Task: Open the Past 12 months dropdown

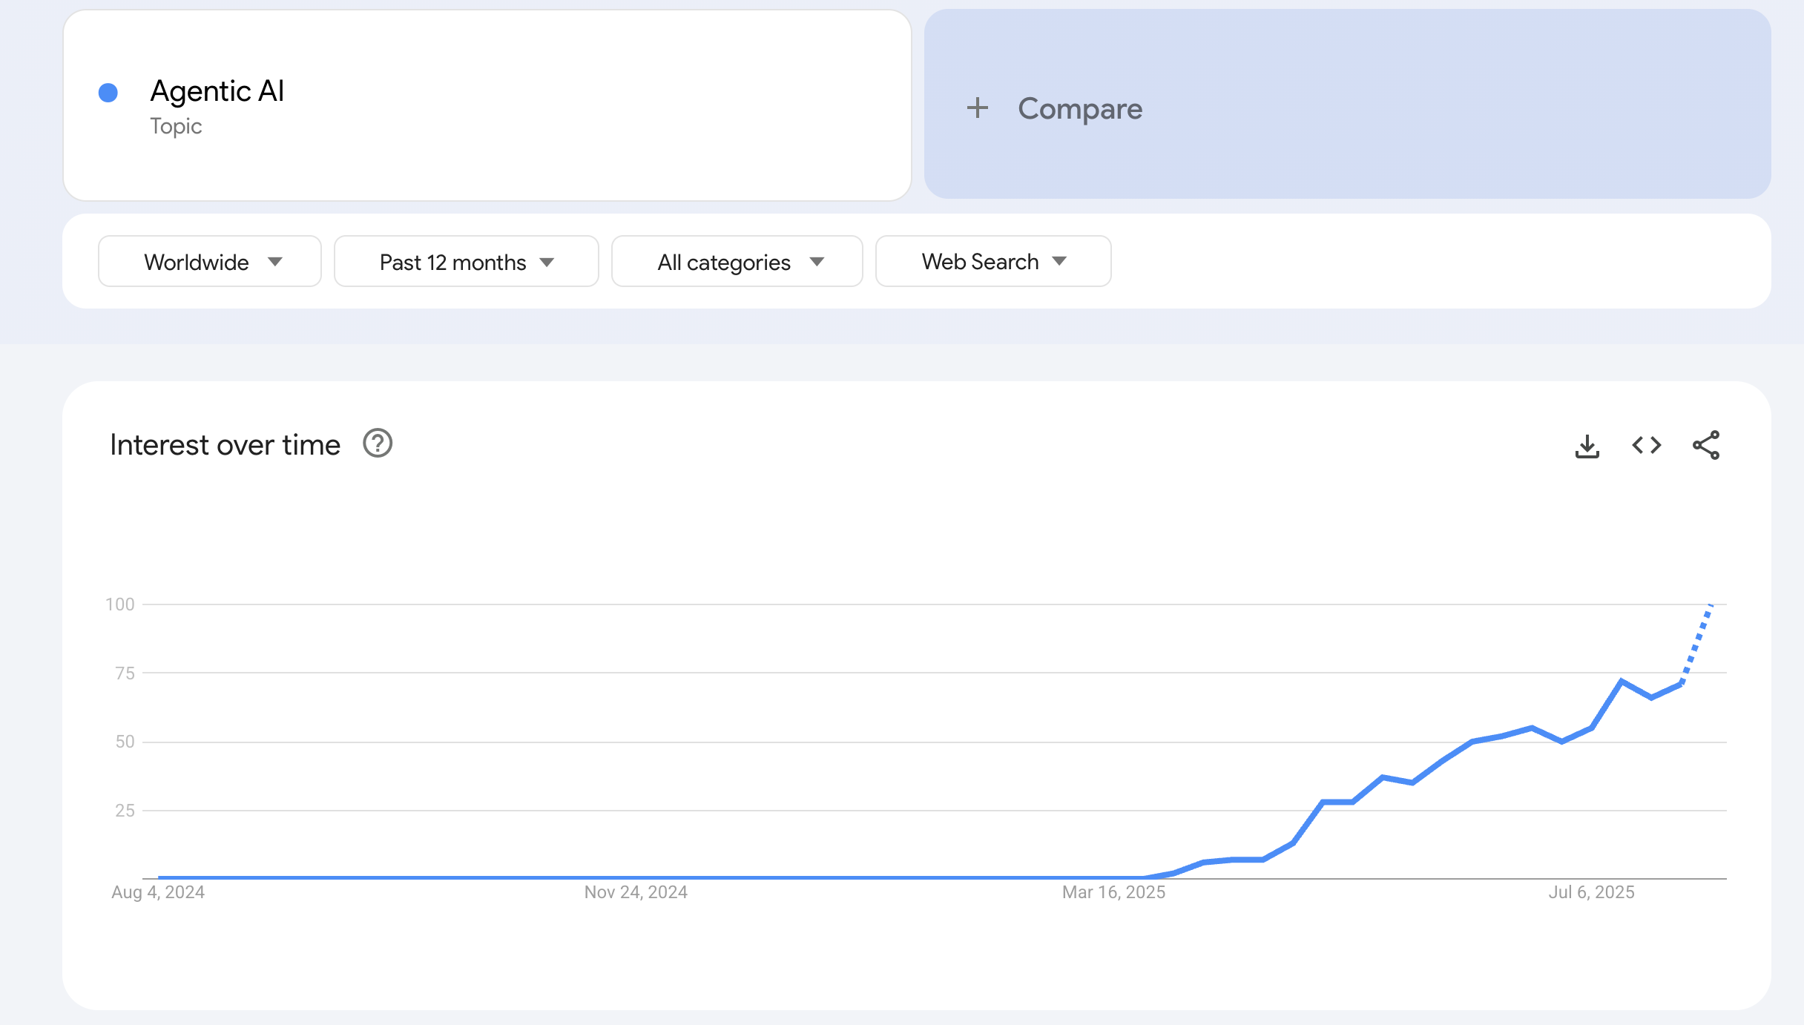Action: [466, 262]
